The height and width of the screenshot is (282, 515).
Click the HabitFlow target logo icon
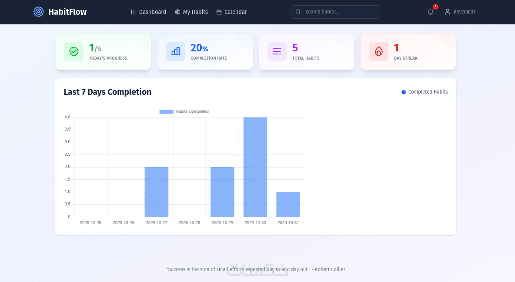(38, 12)
